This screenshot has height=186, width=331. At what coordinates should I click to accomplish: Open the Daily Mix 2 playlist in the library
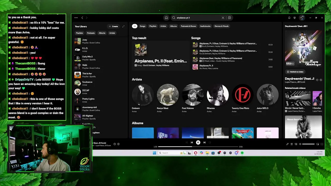pos(100,58)
